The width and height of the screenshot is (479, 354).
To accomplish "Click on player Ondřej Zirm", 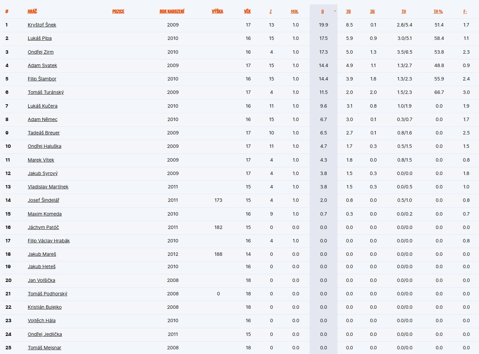I will coord(41,52).
